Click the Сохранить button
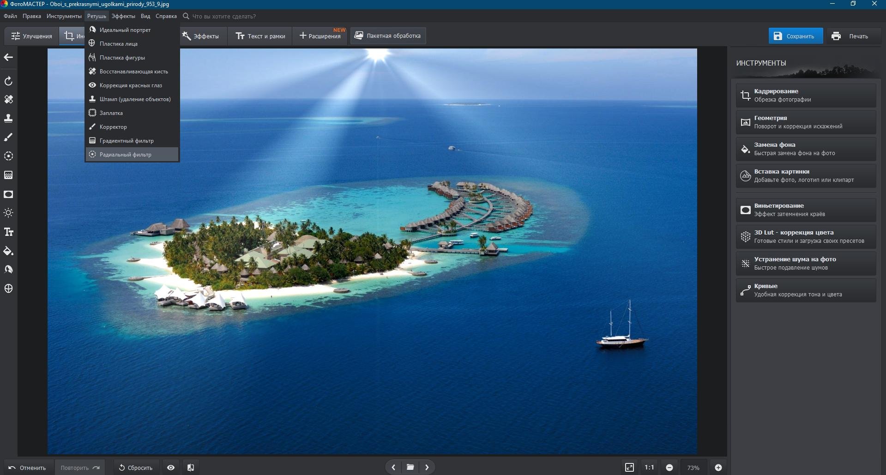886x475 pixels. [x=795, y=36]
